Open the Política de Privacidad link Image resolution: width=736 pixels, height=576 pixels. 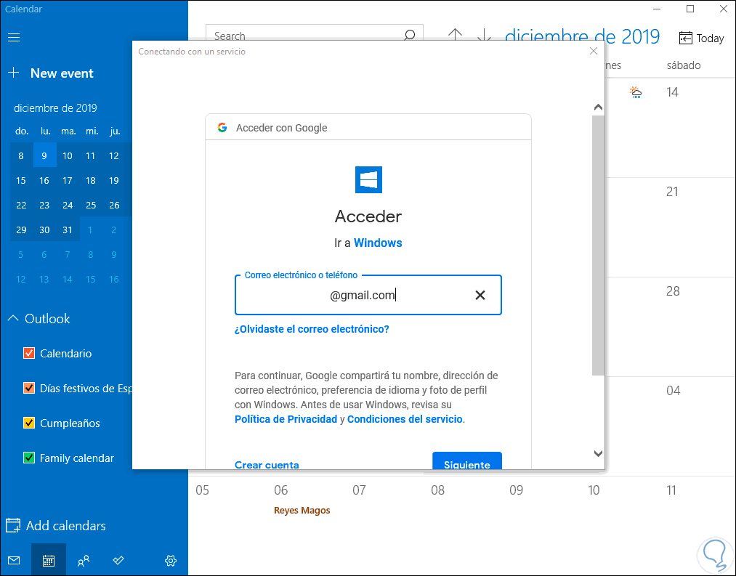pos(286,419)
